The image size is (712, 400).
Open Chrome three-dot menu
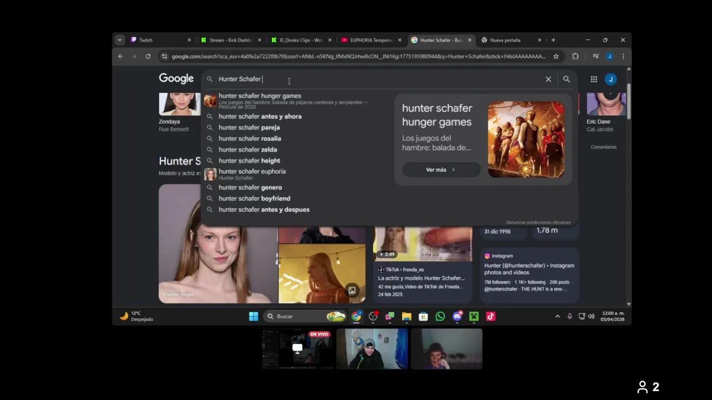point(623,56)
